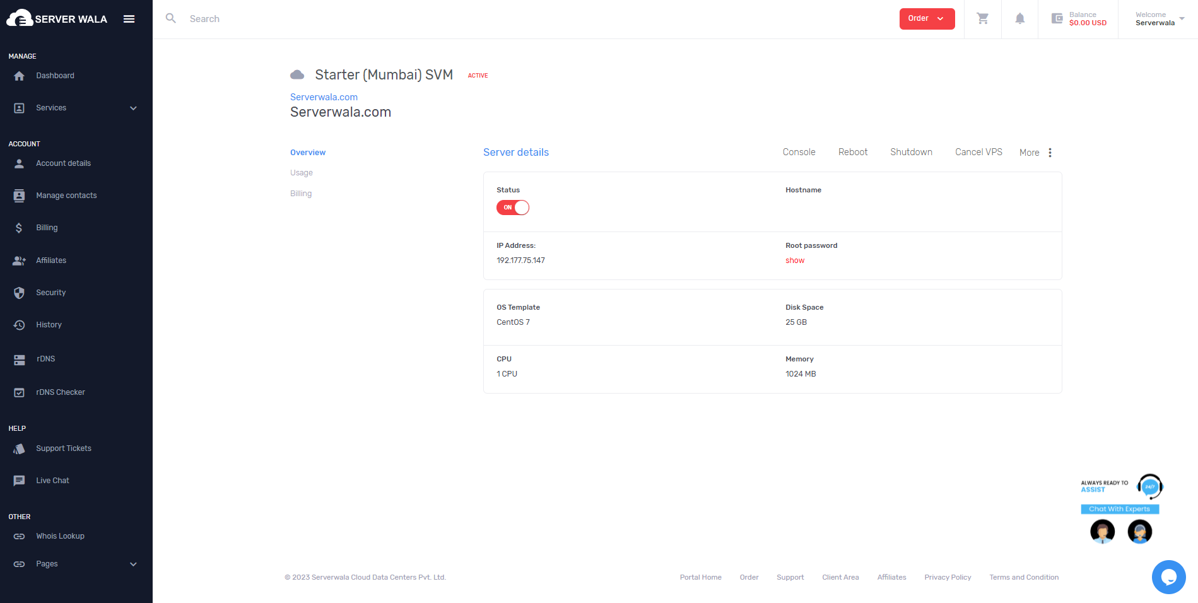The image size is (1198, 603).
Task: Click the 25 GB disk value
Action: pos(796,322)
